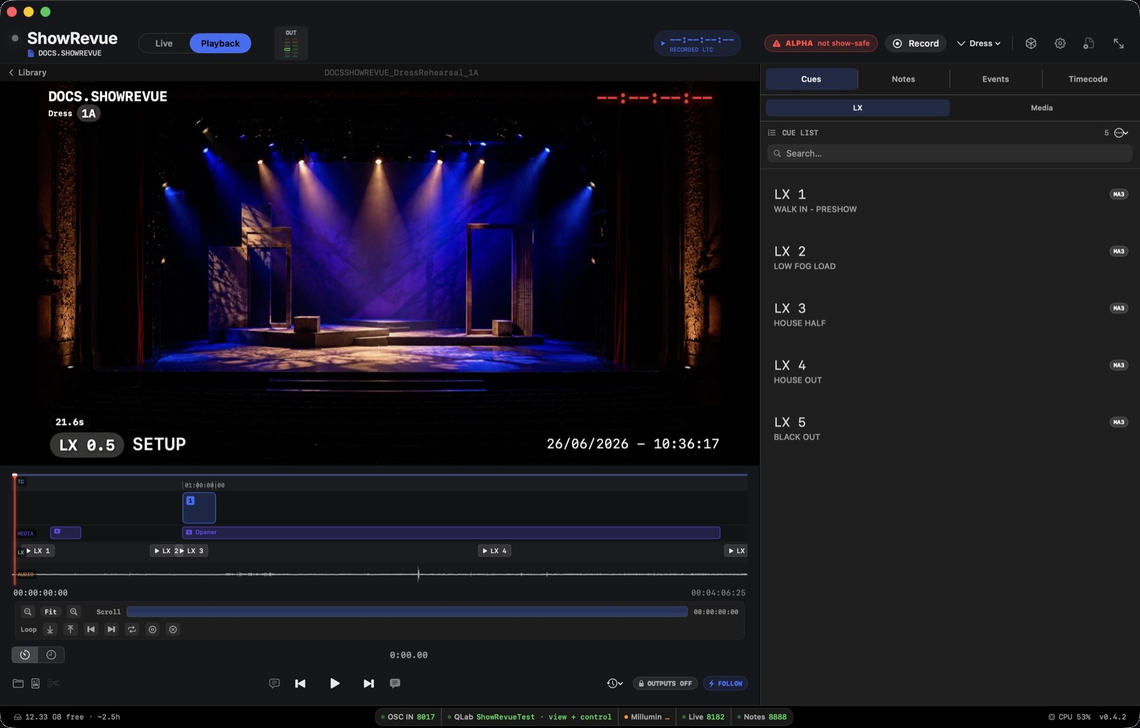Viewport: 1140px width, 728px height.
Task: Jump to loop end in the Loop row
Action: pos(111,629)
